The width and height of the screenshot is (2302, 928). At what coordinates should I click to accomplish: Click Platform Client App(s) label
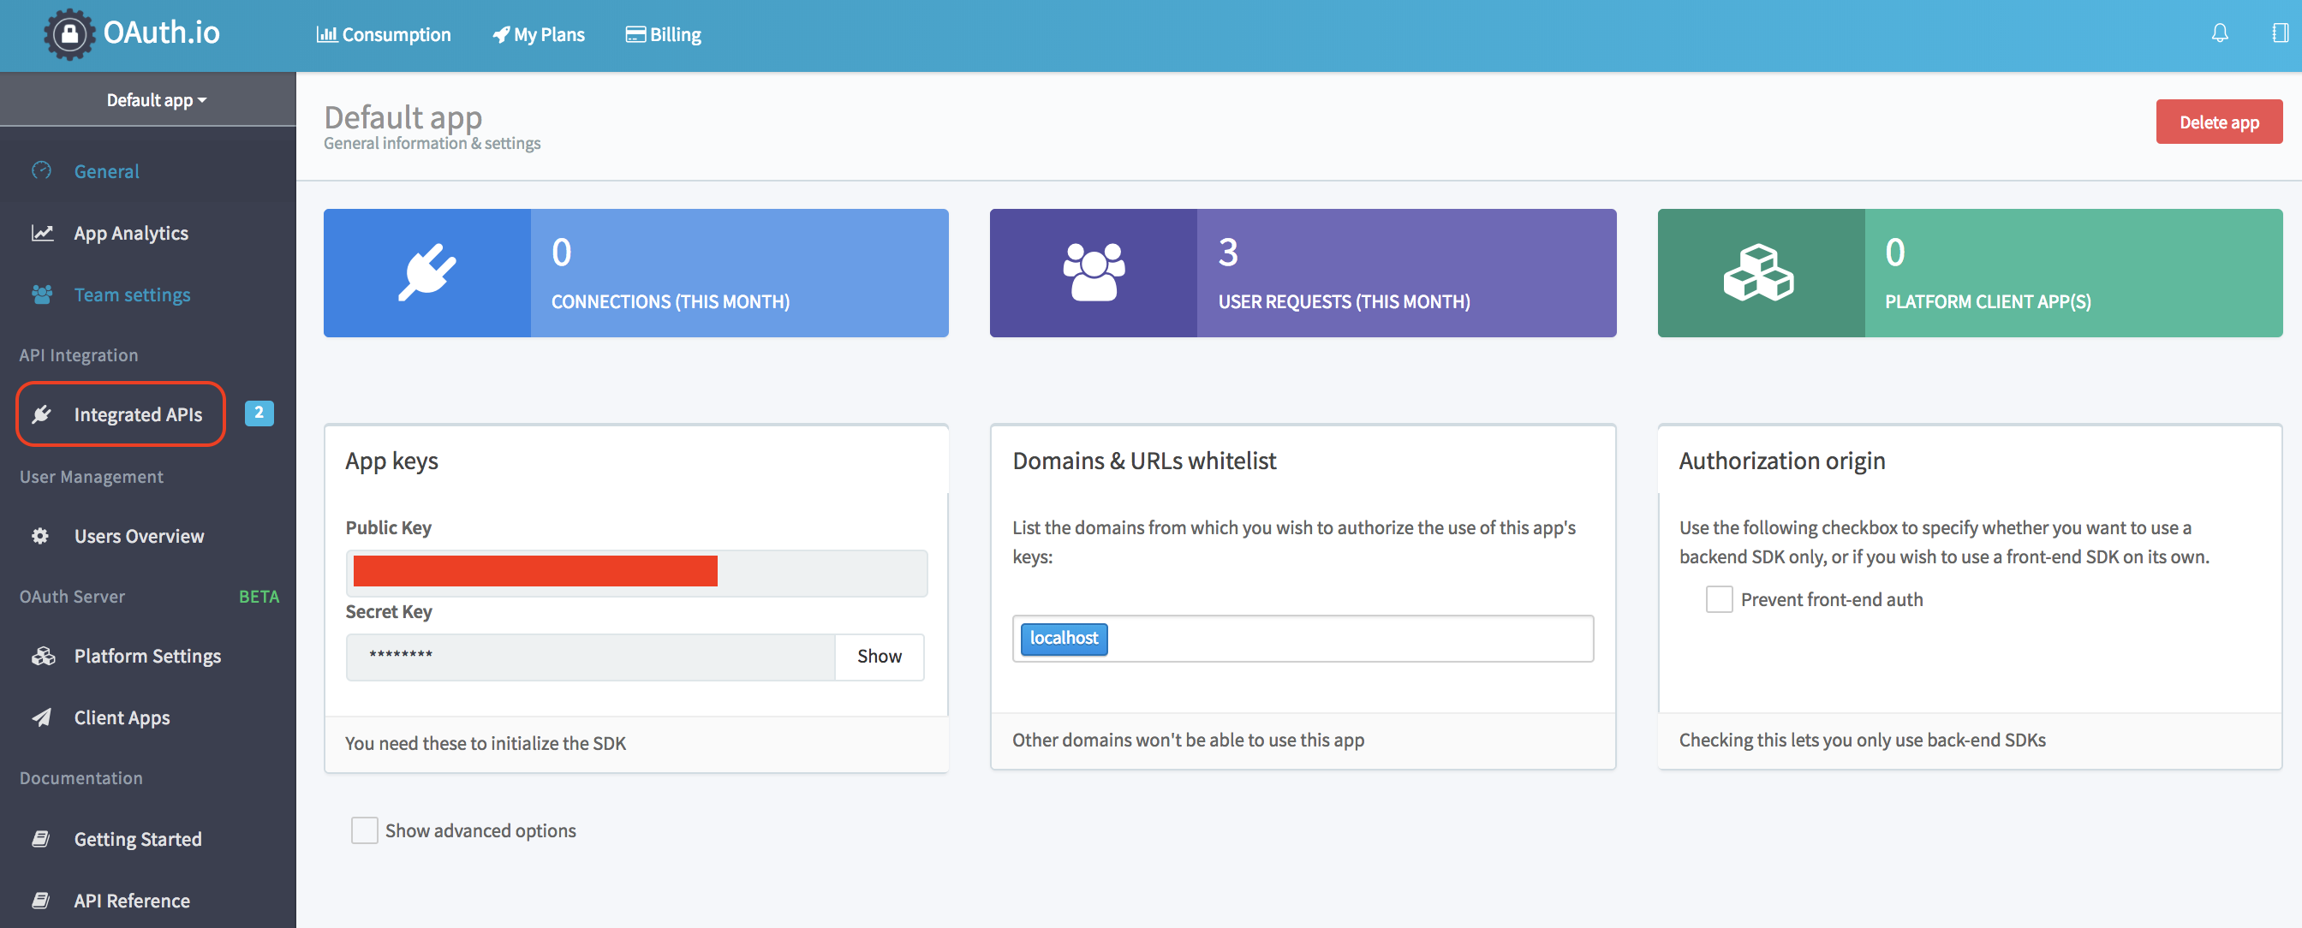point(1988,302)
